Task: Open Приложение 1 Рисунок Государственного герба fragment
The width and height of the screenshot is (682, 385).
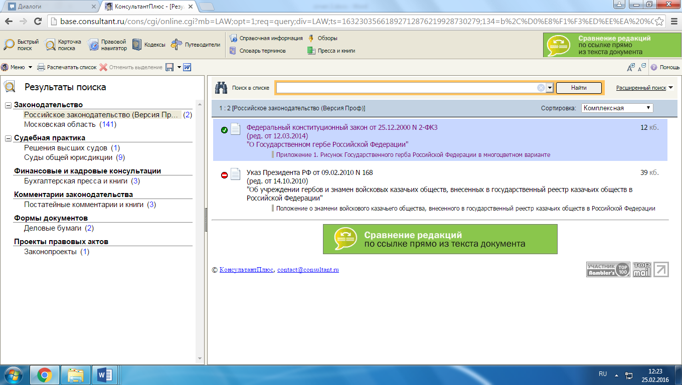Action: [413, 155]
